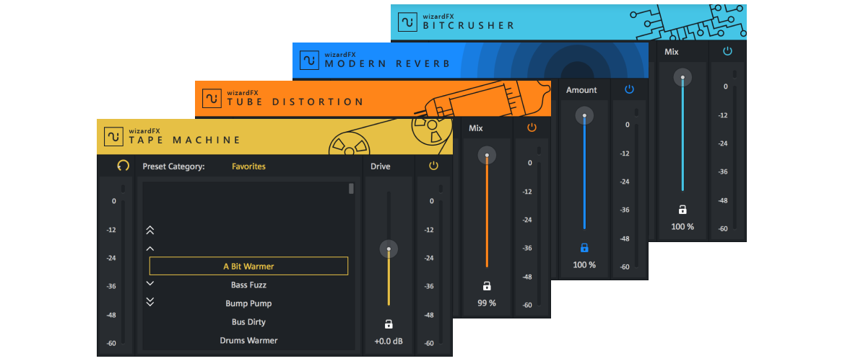Click the headphones icon in Tape Machine
The image size is (845, 361).
pyautogui.click(x=123, y=166)
